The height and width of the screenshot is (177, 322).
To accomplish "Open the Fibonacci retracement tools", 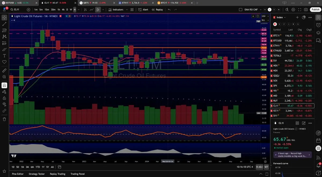I will pos(4,30).
